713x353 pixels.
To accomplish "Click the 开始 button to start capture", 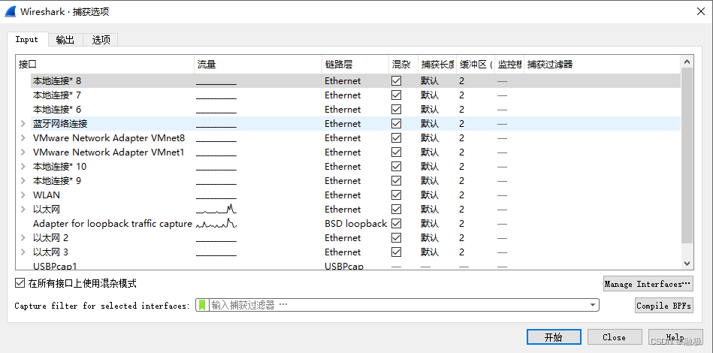I will [x=554, y=337].
